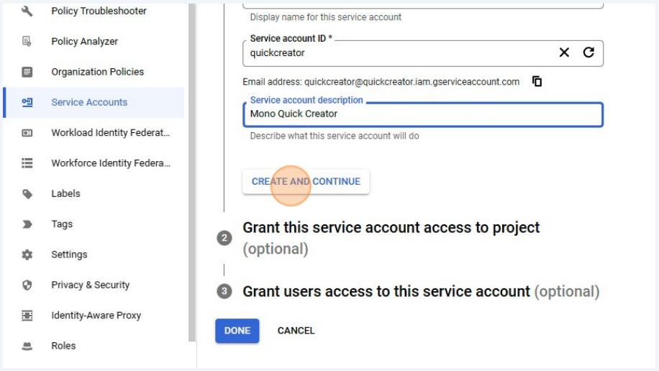The image size is (659, 371).
Task: Copy the service account email address
Action: [x=537, y=81]
